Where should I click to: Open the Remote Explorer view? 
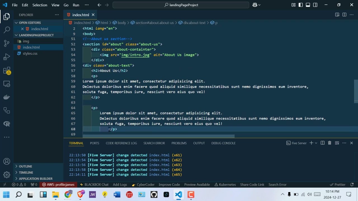(x=7, y=84)
